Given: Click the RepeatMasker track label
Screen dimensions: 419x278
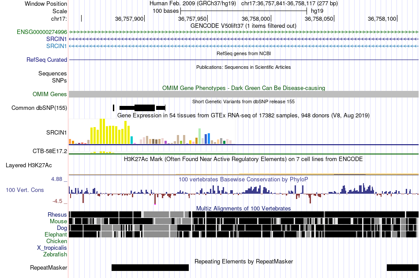Looking at the screenshot, I should tap(49, 267).
